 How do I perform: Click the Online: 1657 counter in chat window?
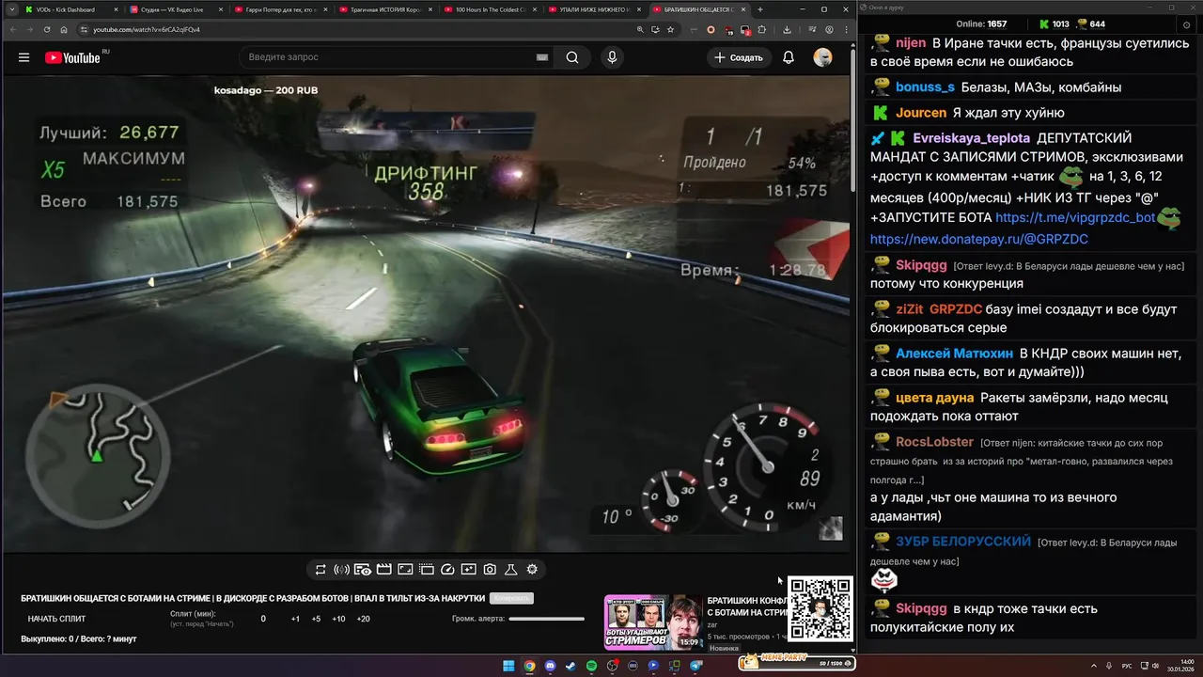coord(981,24)
